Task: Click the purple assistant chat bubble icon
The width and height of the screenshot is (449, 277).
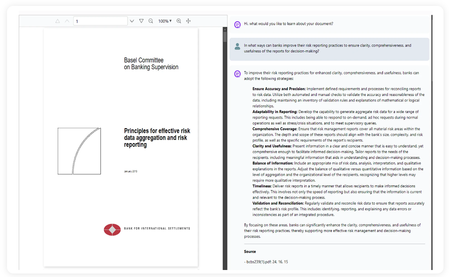Action: click(x=237, y=74)
